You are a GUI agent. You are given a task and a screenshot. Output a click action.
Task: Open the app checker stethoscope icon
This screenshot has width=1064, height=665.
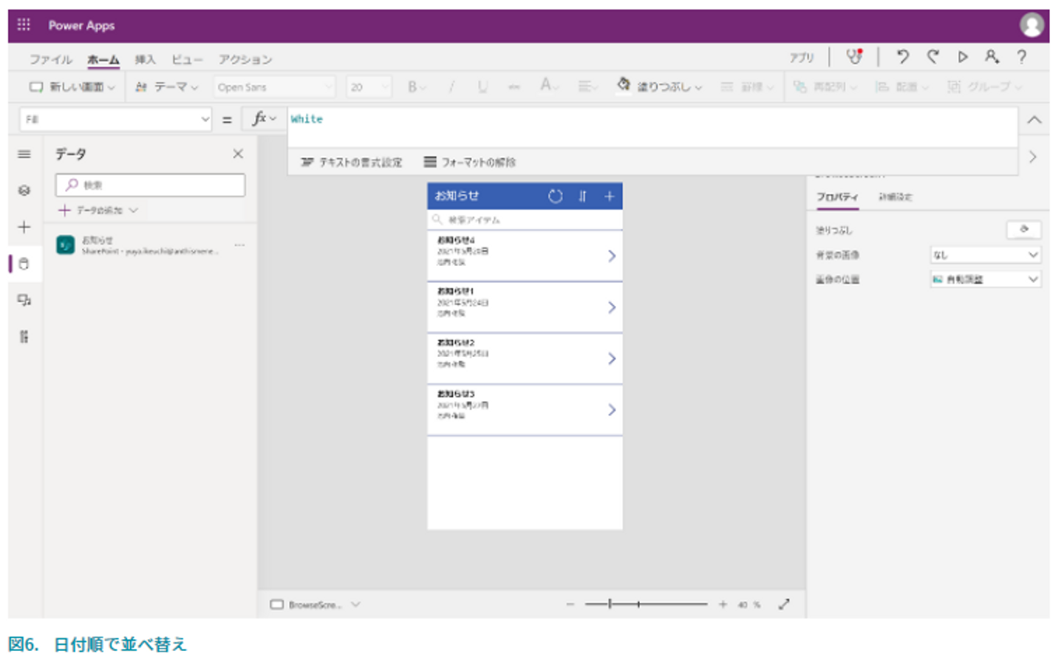click(x=854, y=57)
